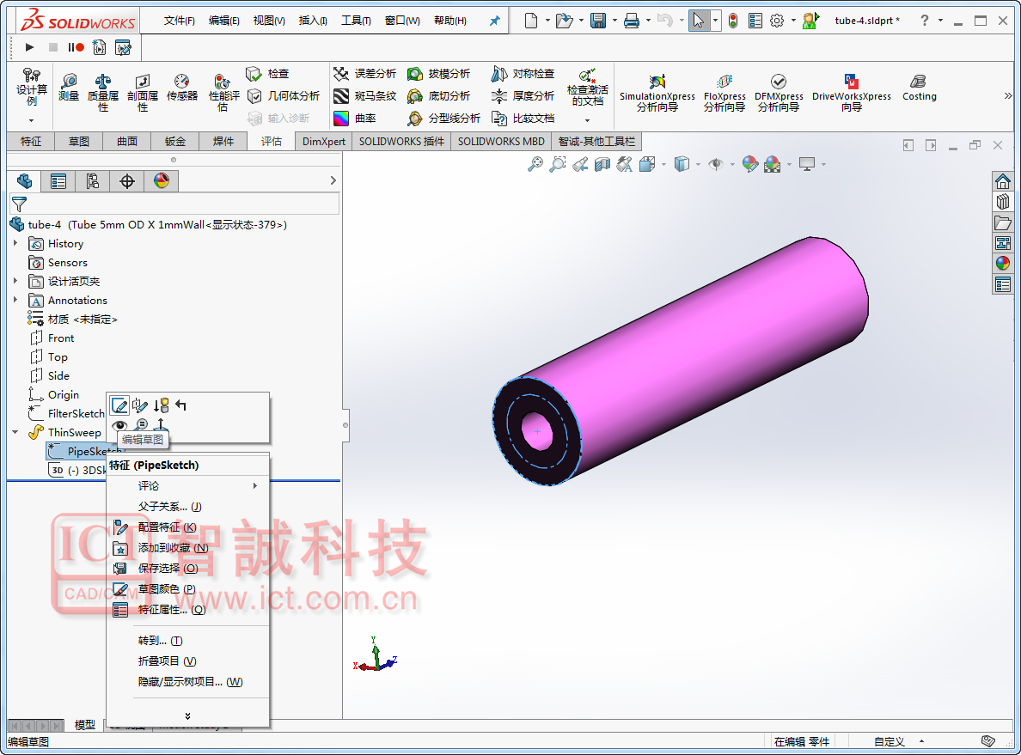
Task: Click the Edit Sketch icon in the context toolbar
Action: (119, 405)
